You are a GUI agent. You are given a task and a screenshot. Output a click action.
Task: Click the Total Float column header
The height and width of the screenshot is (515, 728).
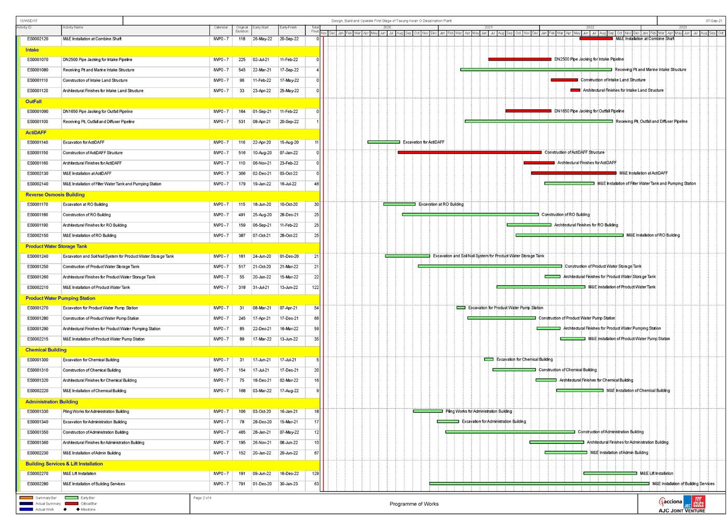(x=314, y=30)
